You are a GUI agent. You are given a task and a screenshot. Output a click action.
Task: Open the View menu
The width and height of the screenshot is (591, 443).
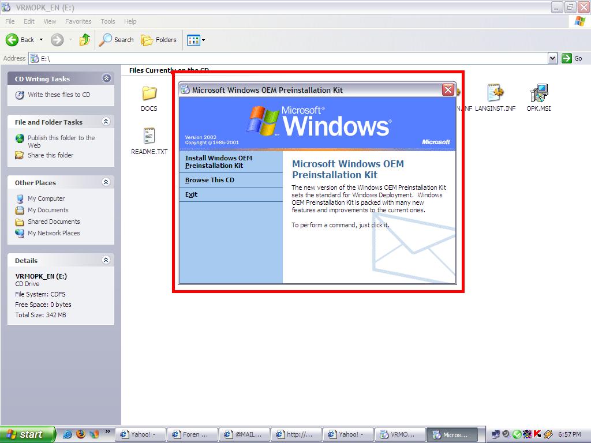(50, 21)
